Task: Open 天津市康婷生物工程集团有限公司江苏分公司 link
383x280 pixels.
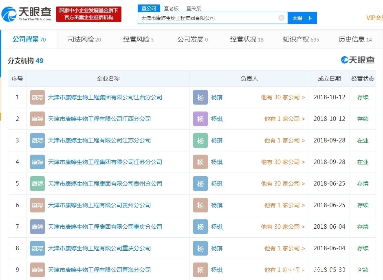Action: tap(105, 162)
